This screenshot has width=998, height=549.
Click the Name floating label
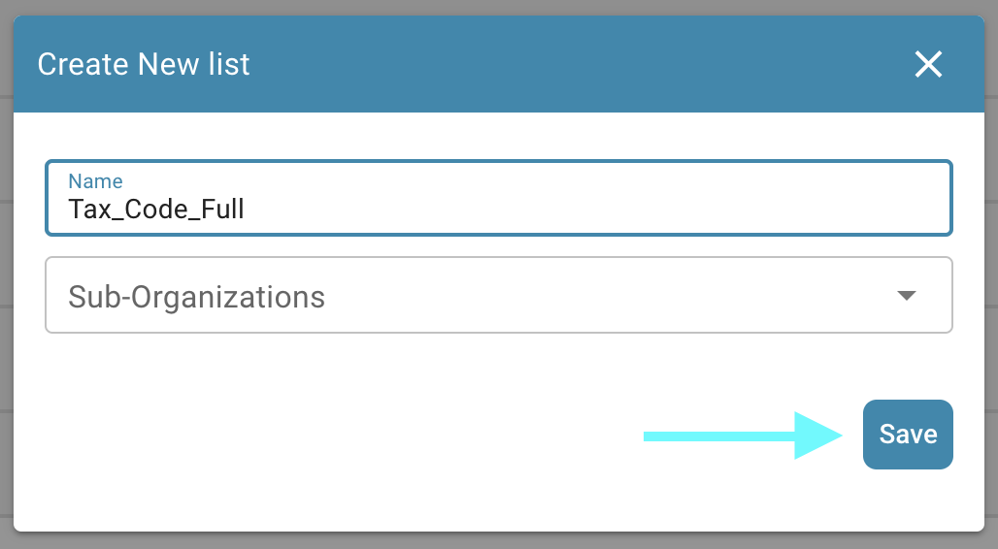pyautogui.click(x=95, y=181)
